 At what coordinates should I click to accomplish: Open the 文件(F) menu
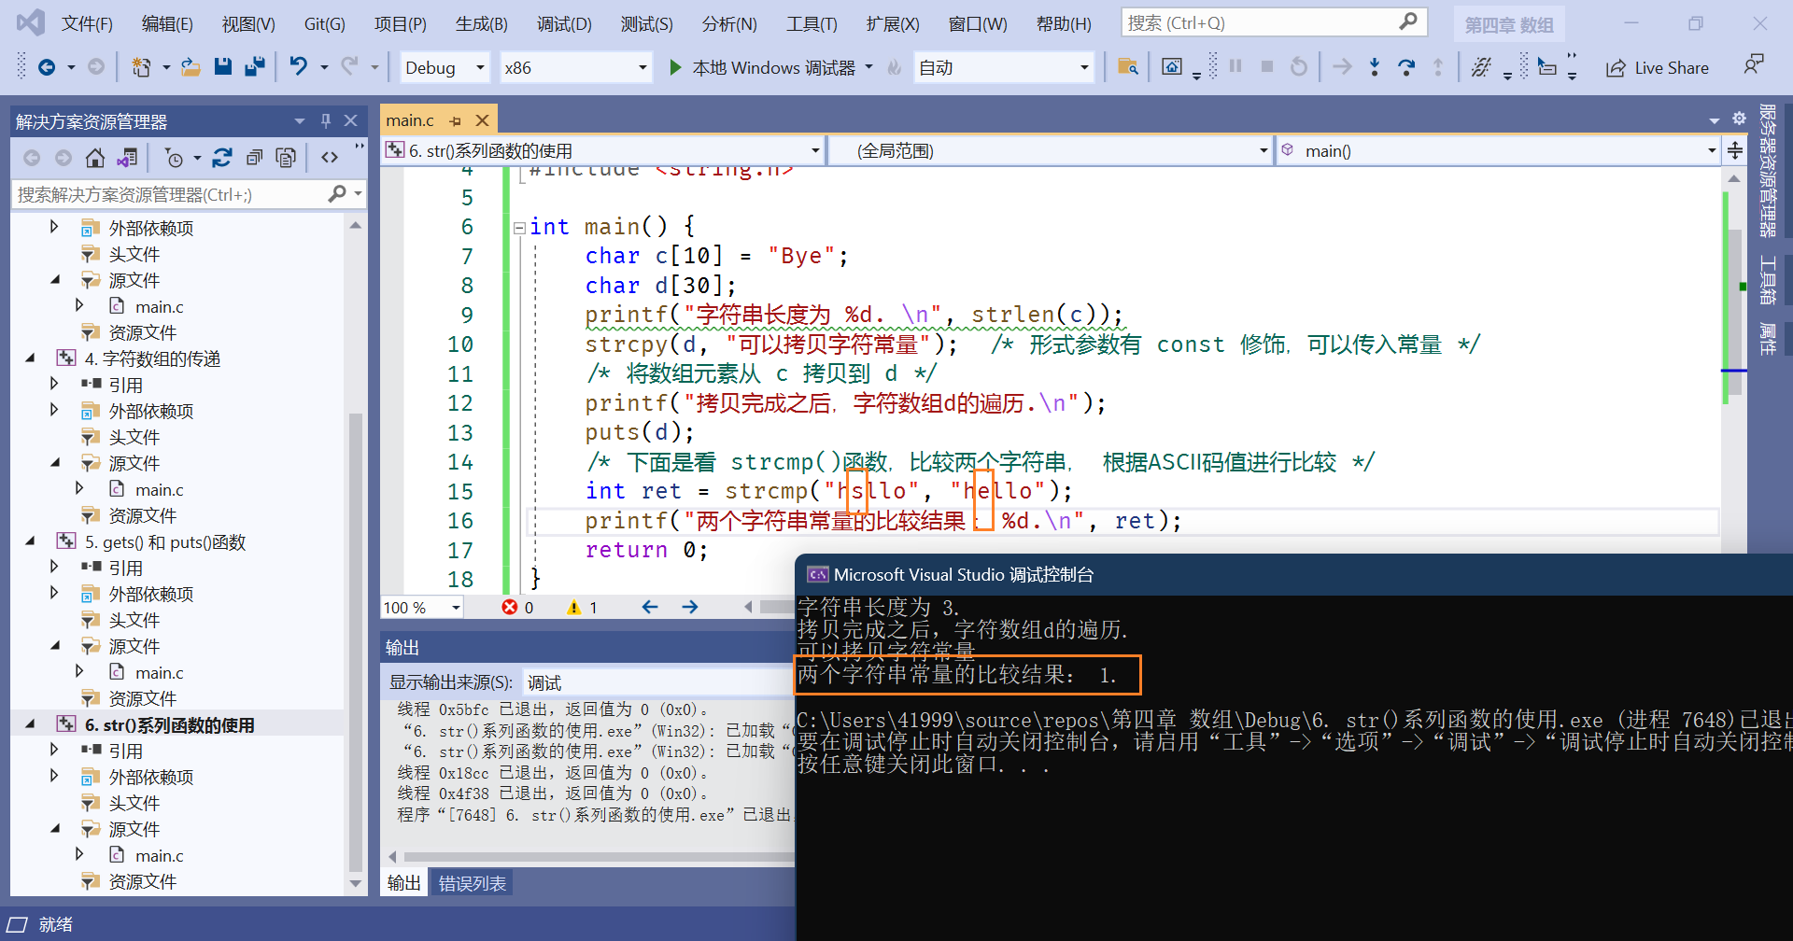click(x=87, y=23)
